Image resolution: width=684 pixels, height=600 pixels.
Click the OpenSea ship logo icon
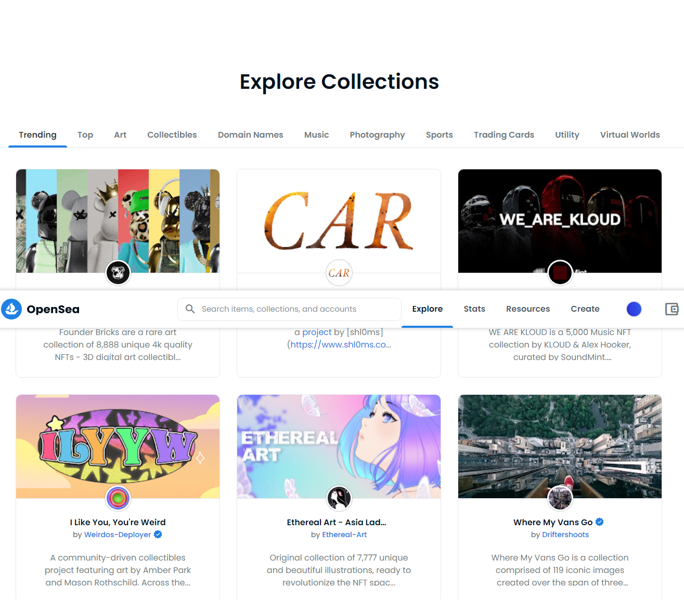(11, 309)
